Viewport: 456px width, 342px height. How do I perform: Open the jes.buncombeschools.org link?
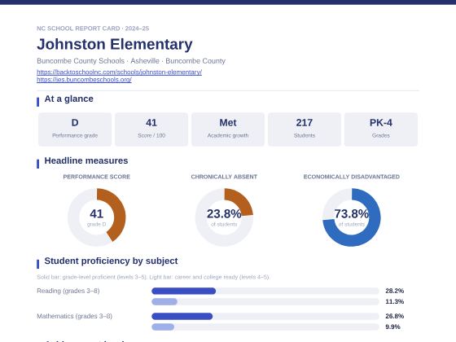84,80
